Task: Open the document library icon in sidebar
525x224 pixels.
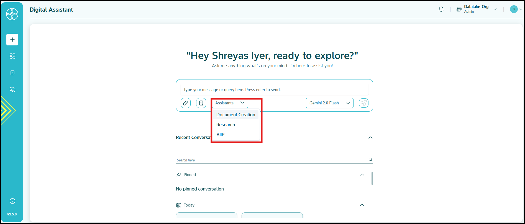Action: (x=12, y=73)
